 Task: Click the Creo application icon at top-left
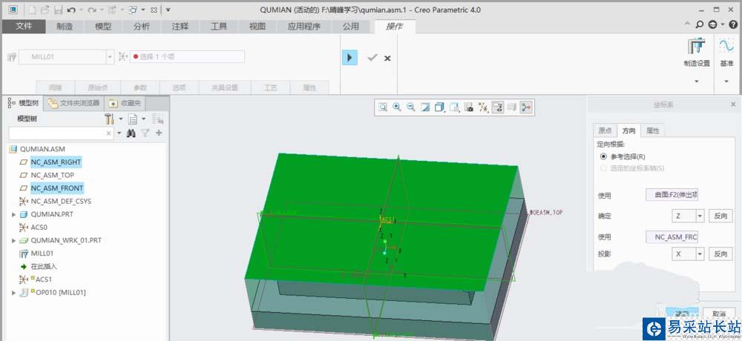click(13, 10)
